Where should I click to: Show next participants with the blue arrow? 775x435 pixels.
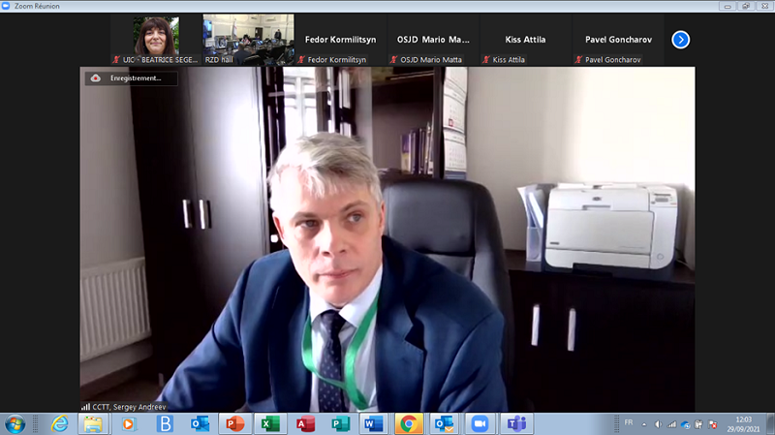coord(680,40)
